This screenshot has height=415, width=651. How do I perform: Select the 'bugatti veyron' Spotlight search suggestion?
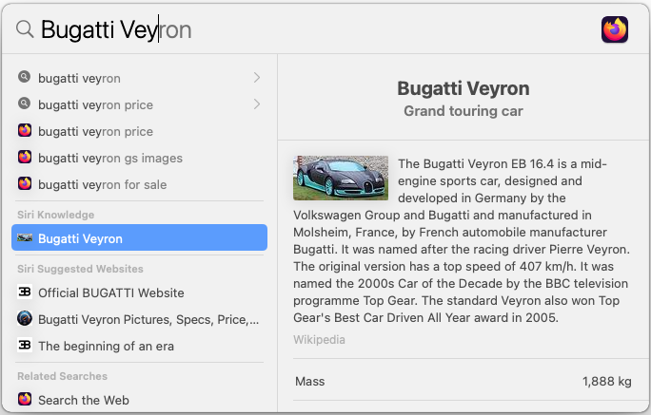point(139,78)
